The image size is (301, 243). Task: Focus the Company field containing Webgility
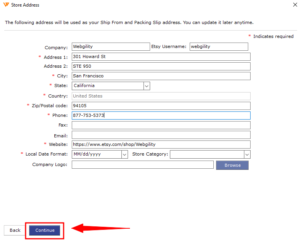coord(111,46)
